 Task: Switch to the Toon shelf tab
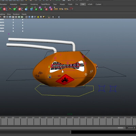pyautogui.click(x=55, y=4)
